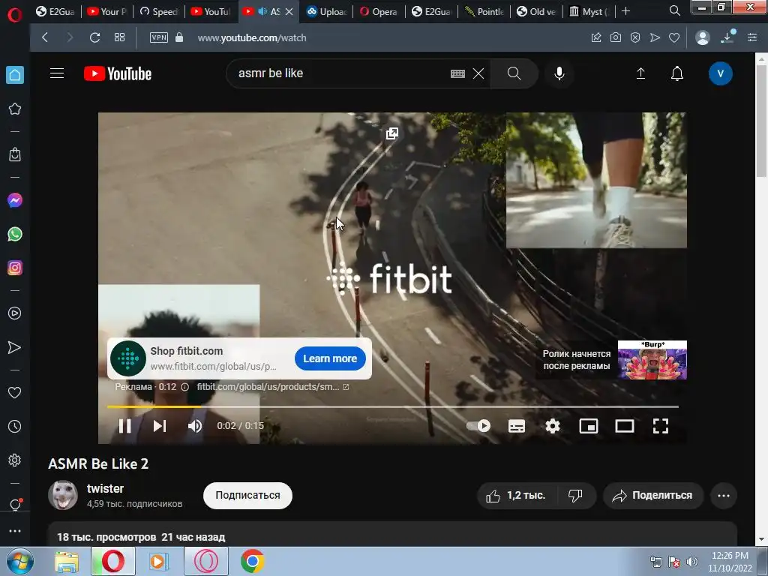
Task: Open twister channel avatar
Action: click(63, 495)
